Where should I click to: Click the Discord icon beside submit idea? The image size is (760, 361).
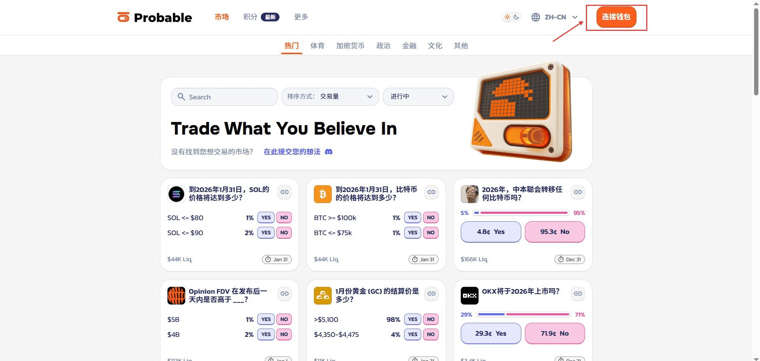click(x=329, y=152)
